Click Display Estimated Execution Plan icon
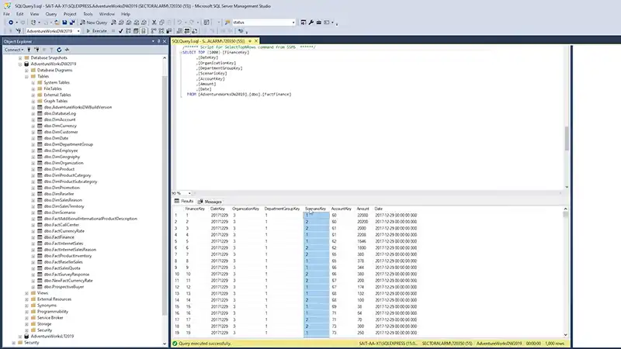621x349 pixels. click(x=128, y=31)
